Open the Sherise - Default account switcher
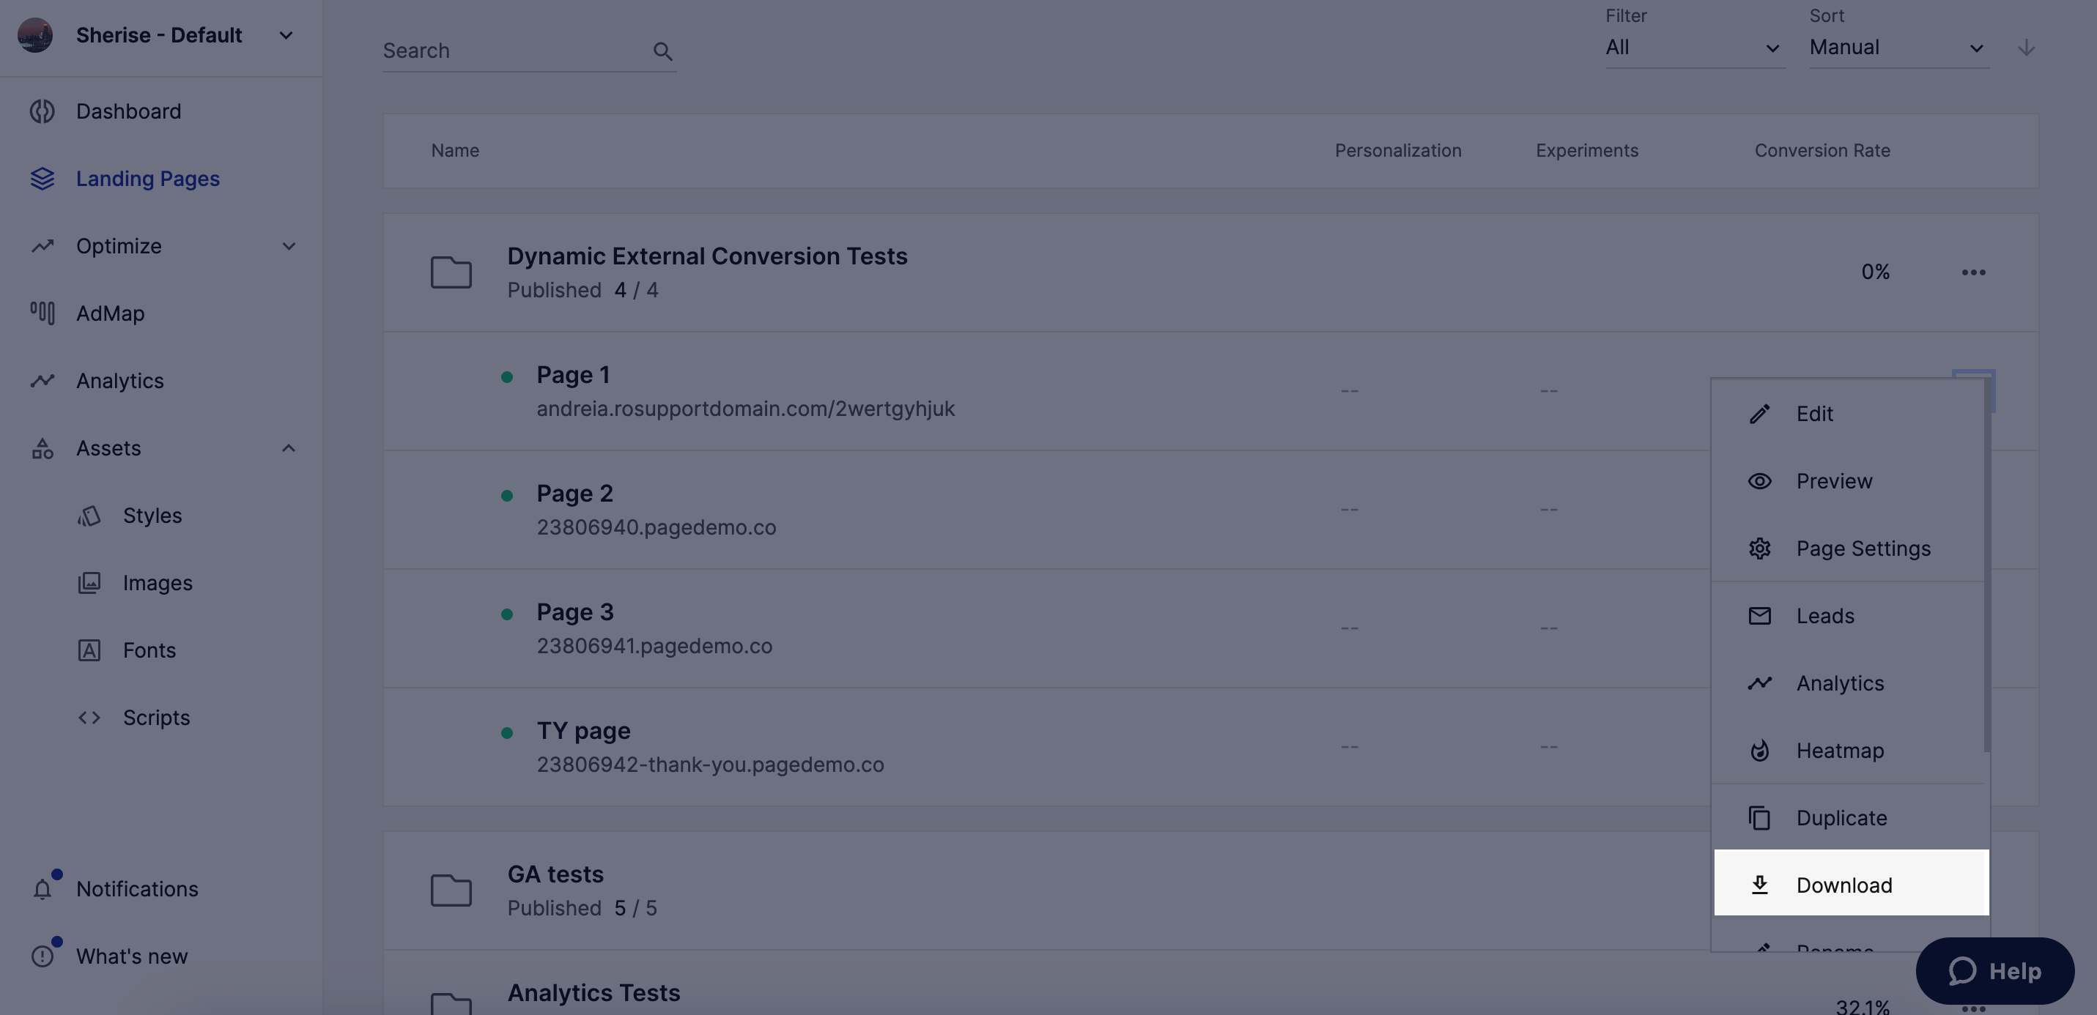 pyautogui.click(x=159, y=36)
